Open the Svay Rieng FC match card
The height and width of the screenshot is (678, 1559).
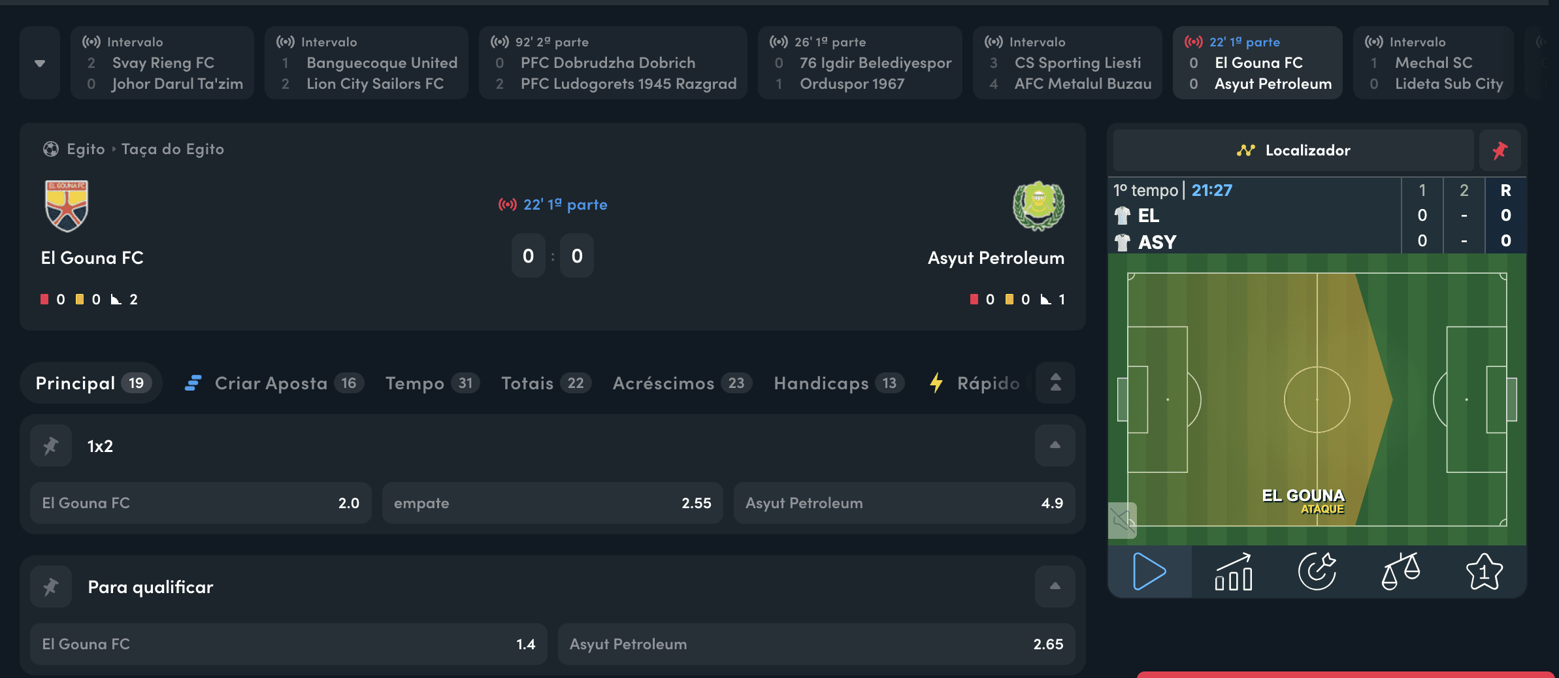(x=162, y=63)
